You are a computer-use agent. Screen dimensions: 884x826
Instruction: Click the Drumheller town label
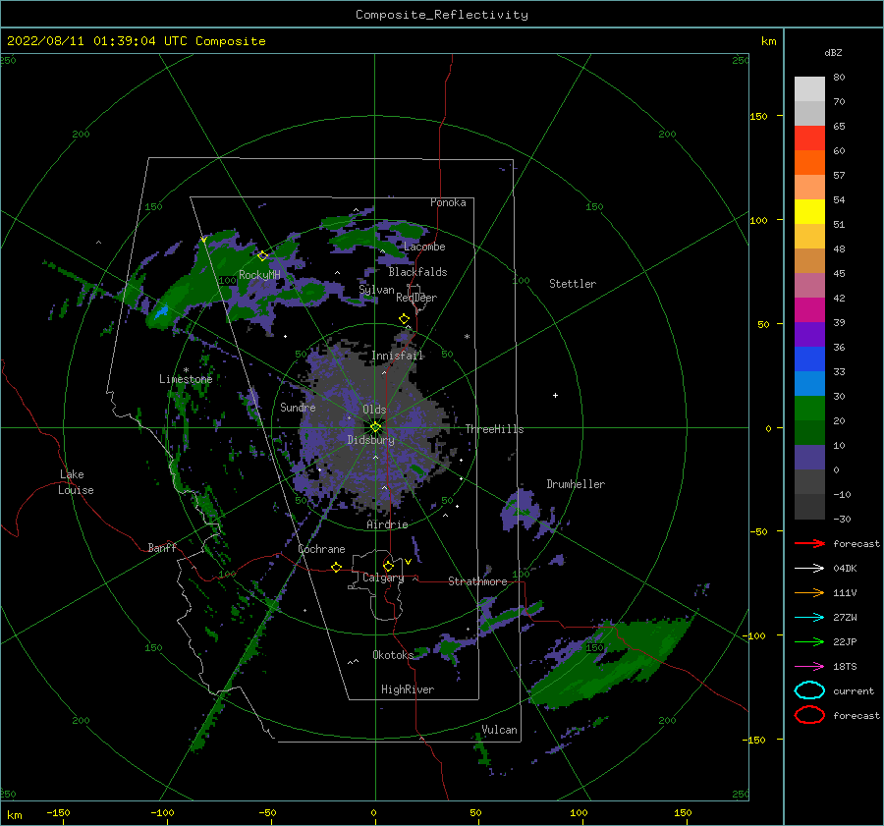(x=576, y=484)
